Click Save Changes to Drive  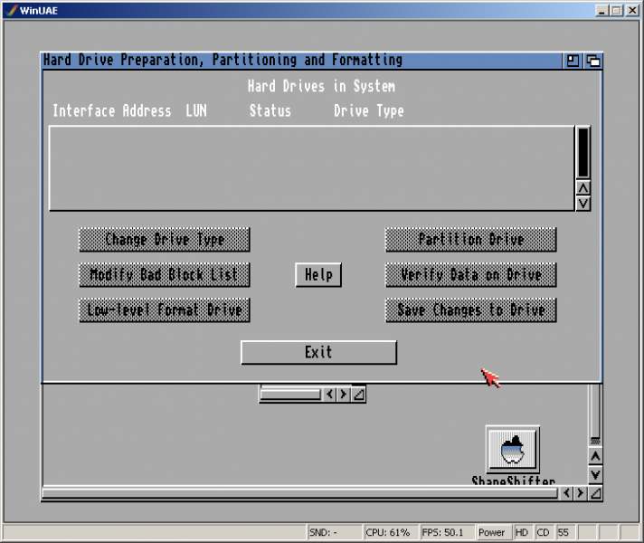point(470,310)
